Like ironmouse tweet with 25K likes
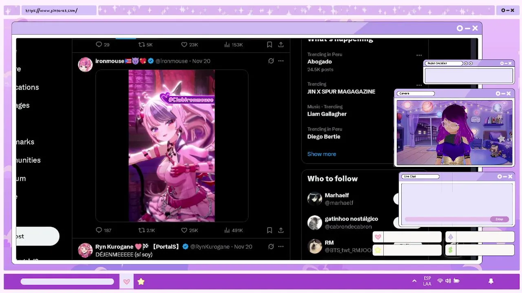 tap(184, 230)
